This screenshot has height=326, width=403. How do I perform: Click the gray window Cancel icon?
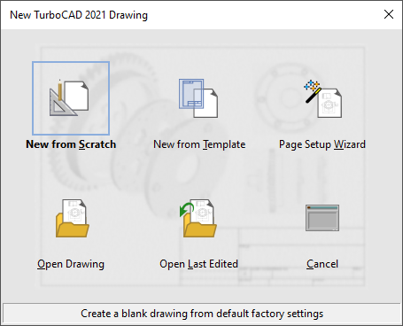[322, 218]
